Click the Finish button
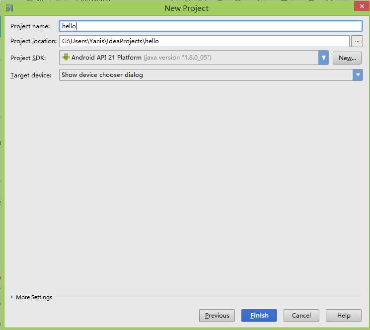The image size is (370, 330). (x=259, y=316)
